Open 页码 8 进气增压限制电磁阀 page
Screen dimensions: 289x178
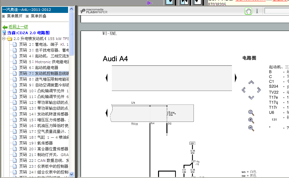(44, 79)
